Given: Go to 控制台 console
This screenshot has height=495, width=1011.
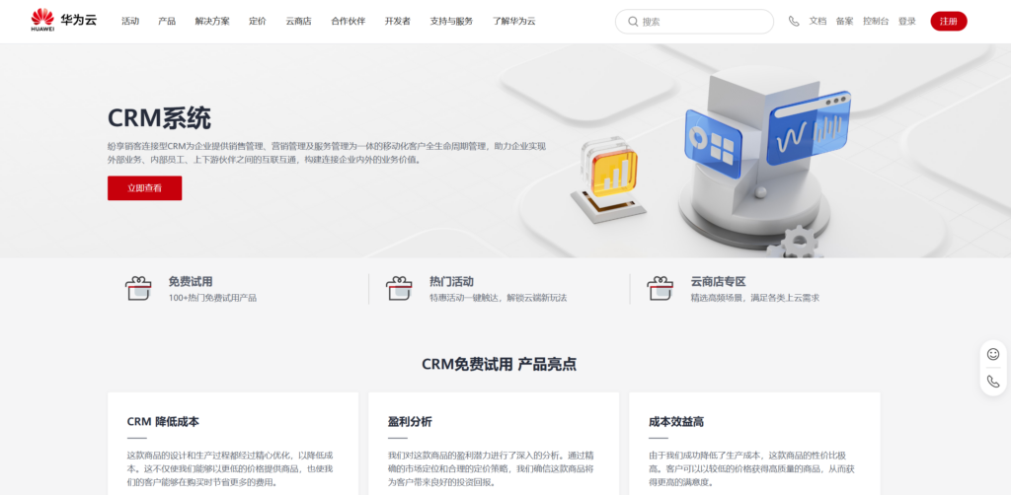Looking at the screenshot, I should [x=876, y=22].
